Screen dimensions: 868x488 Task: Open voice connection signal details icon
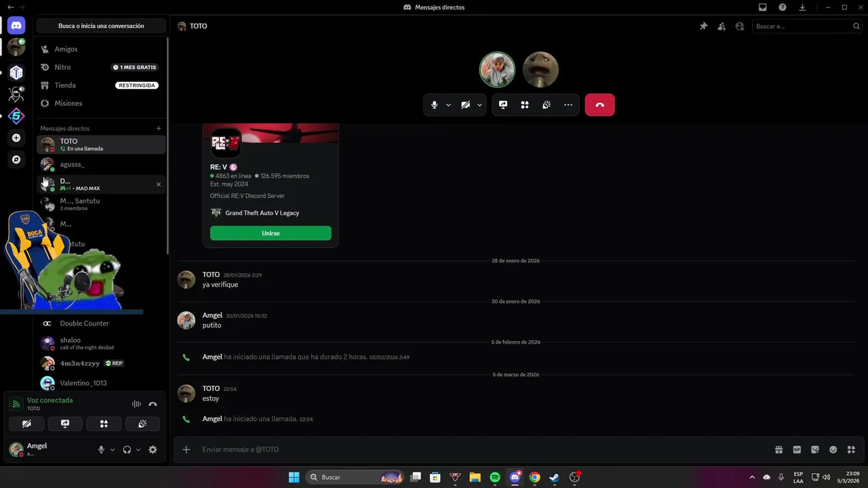tap(16, 404)
